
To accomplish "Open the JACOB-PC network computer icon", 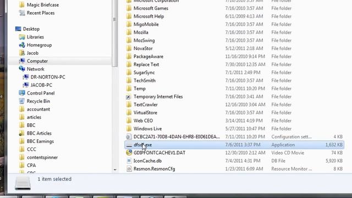I will click(x=26, y=85).
